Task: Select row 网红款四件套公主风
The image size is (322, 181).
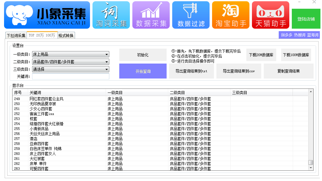Action: 160,99
